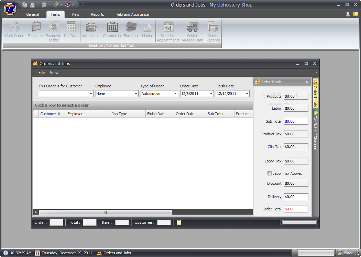This screenshot has width=361, height=257.
Task: Open Work Orders in the ribbon
Action: pyautogui.click(x=15, y=29)
